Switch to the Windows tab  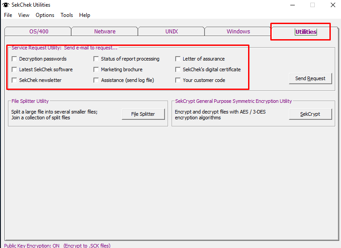click(238, 31)
